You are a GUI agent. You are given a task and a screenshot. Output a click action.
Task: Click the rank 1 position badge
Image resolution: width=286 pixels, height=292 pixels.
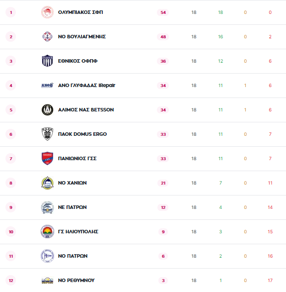11,12
